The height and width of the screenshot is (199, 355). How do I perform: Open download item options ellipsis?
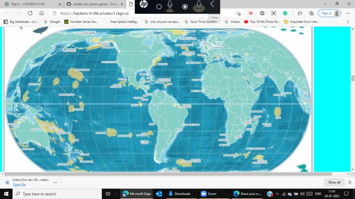click(x=55, y=182)
